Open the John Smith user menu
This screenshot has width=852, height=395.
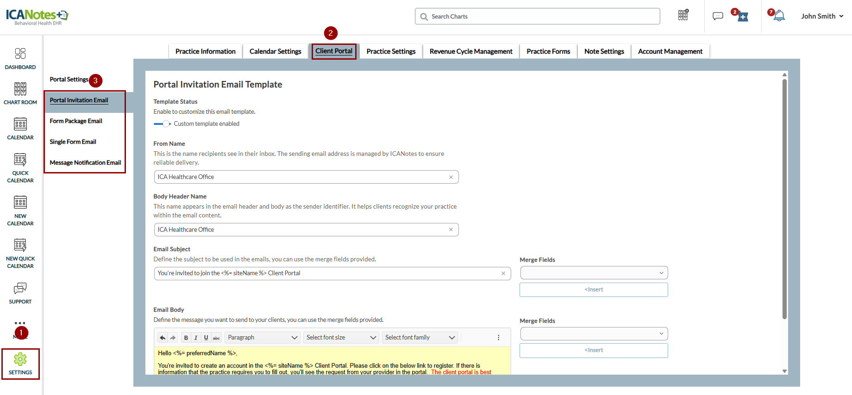click(x=822, y=16)
